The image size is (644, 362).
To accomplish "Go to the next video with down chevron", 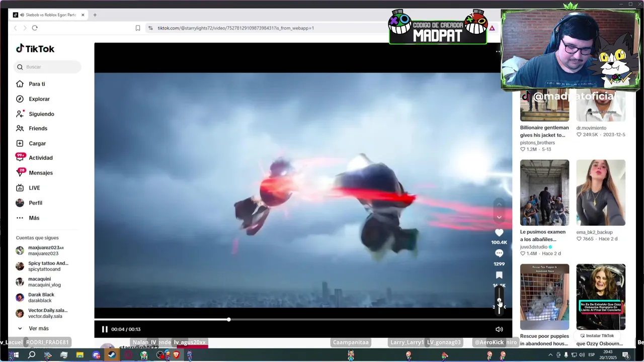I will click(x=499, y=217).
